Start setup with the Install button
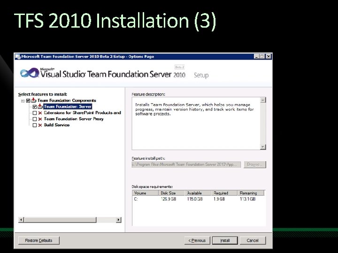Image resolution: width=338 pixels, height=253 pixels. tap(225, 240)
